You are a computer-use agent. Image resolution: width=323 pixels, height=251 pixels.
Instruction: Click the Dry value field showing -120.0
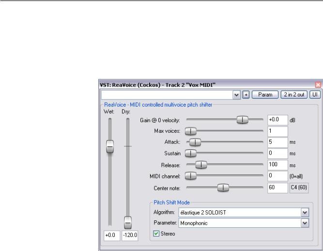[130, 235]
